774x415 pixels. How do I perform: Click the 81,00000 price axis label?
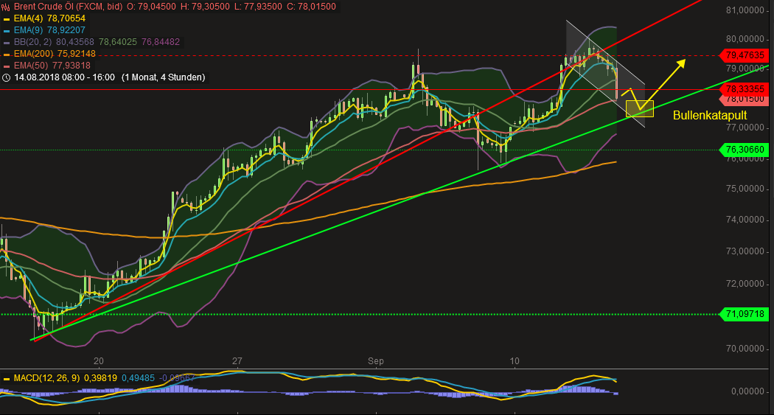[x=745, y=10]
